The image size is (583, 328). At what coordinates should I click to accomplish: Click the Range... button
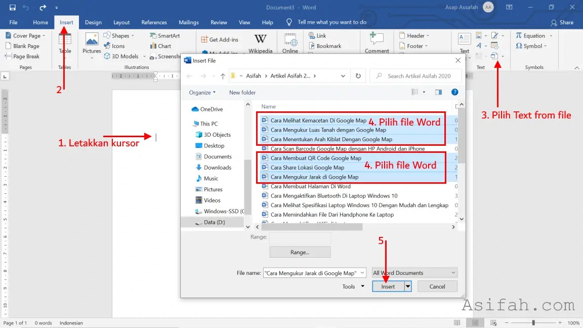click(x=300, y=252)
